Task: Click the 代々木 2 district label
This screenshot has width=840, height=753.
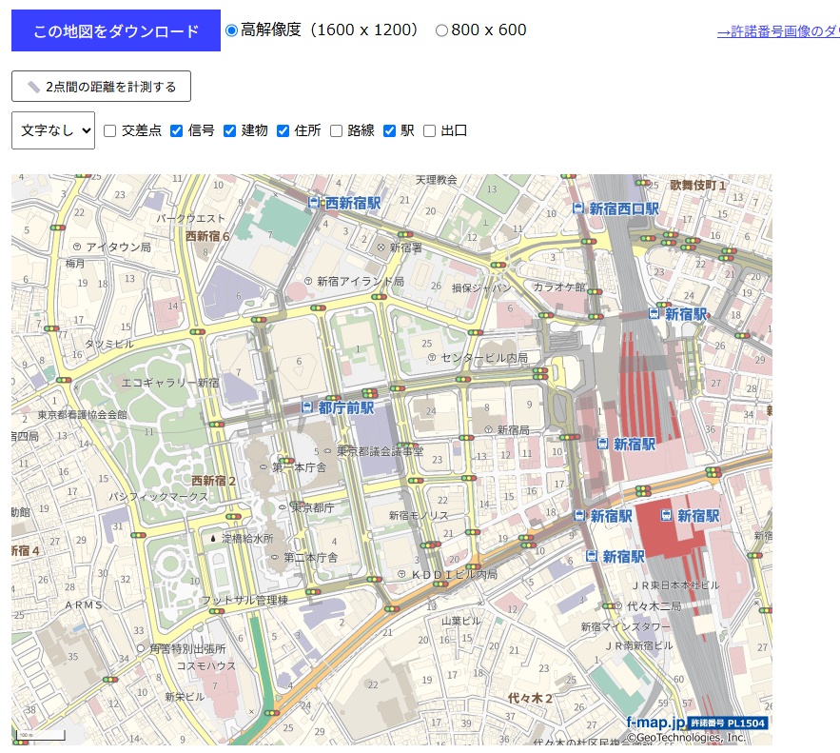Action: click(x=530, y=698)
